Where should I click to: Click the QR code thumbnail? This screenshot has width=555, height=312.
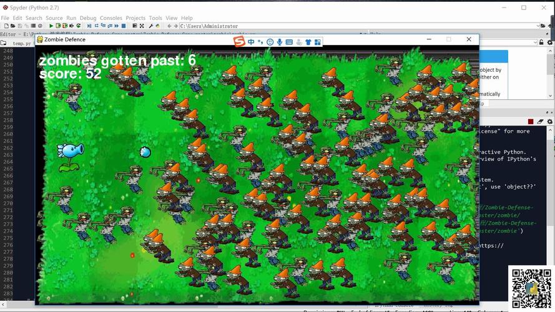(x=532, y=288)
